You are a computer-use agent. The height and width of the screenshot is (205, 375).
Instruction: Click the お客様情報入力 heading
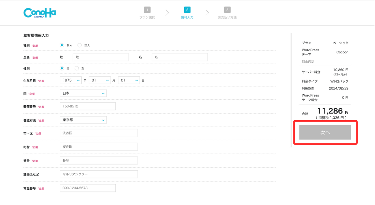click(36, 35)
